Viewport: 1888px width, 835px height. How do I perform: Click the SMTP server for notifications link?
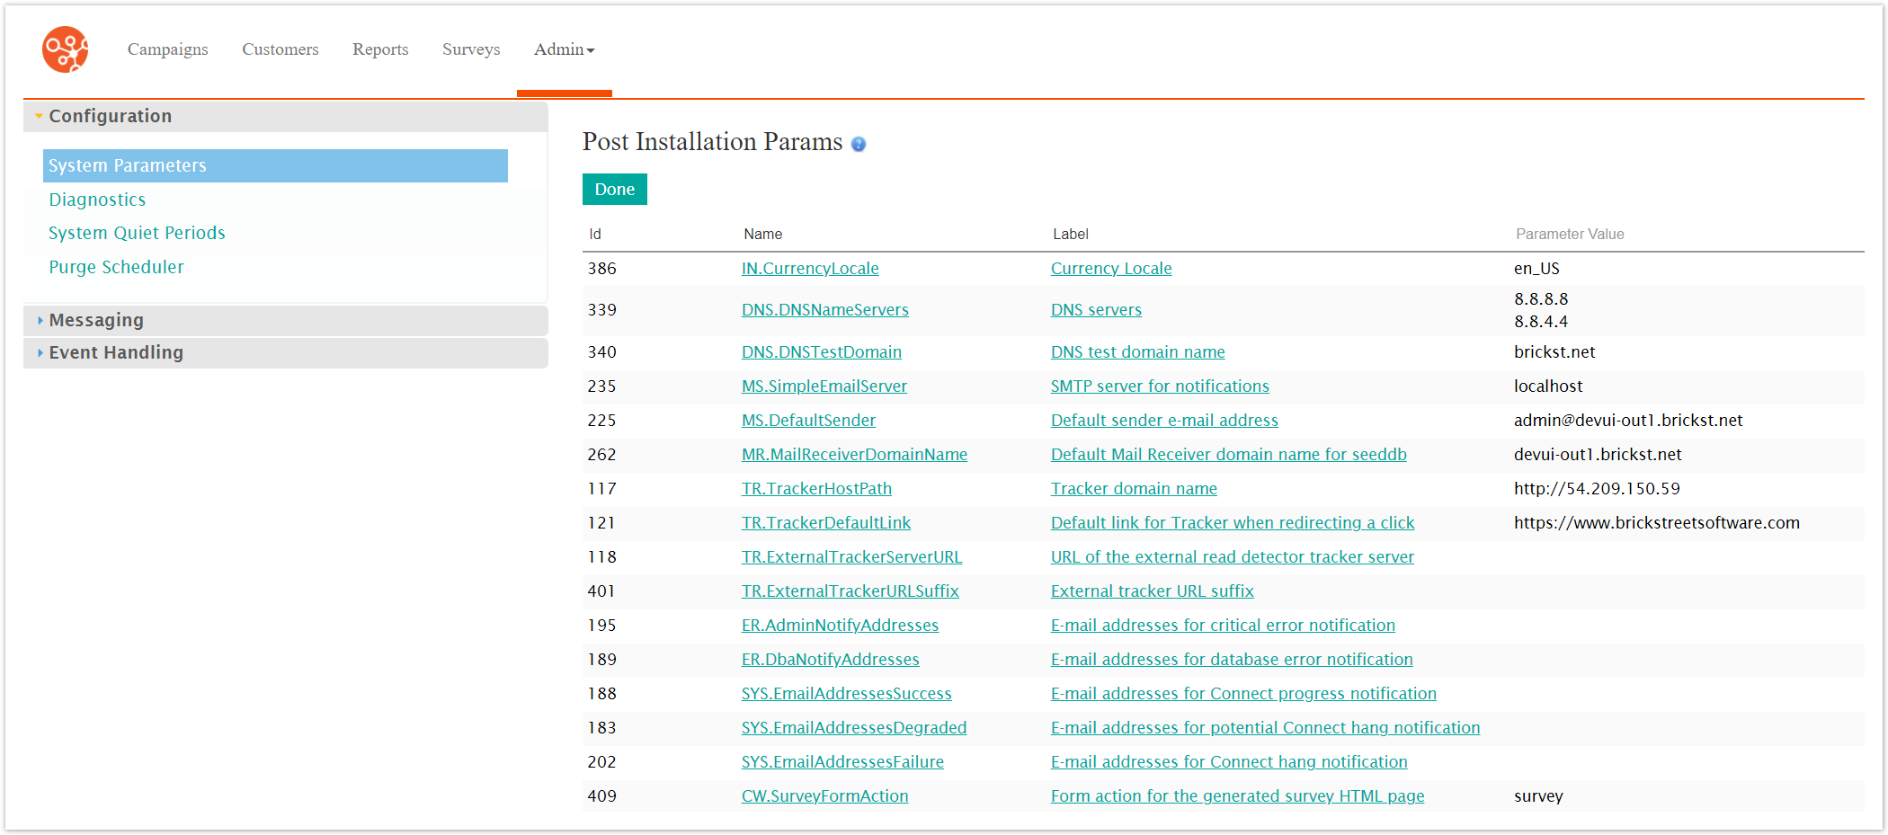(1159, 386)
